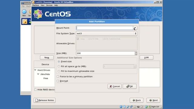
Task: Click the LVM button
Action: tap(146, 58)
